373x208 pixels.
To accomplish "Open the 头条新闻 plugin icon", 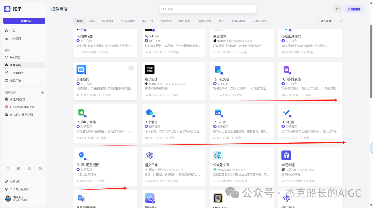I will pyautogui.click(x=82, y=69).
